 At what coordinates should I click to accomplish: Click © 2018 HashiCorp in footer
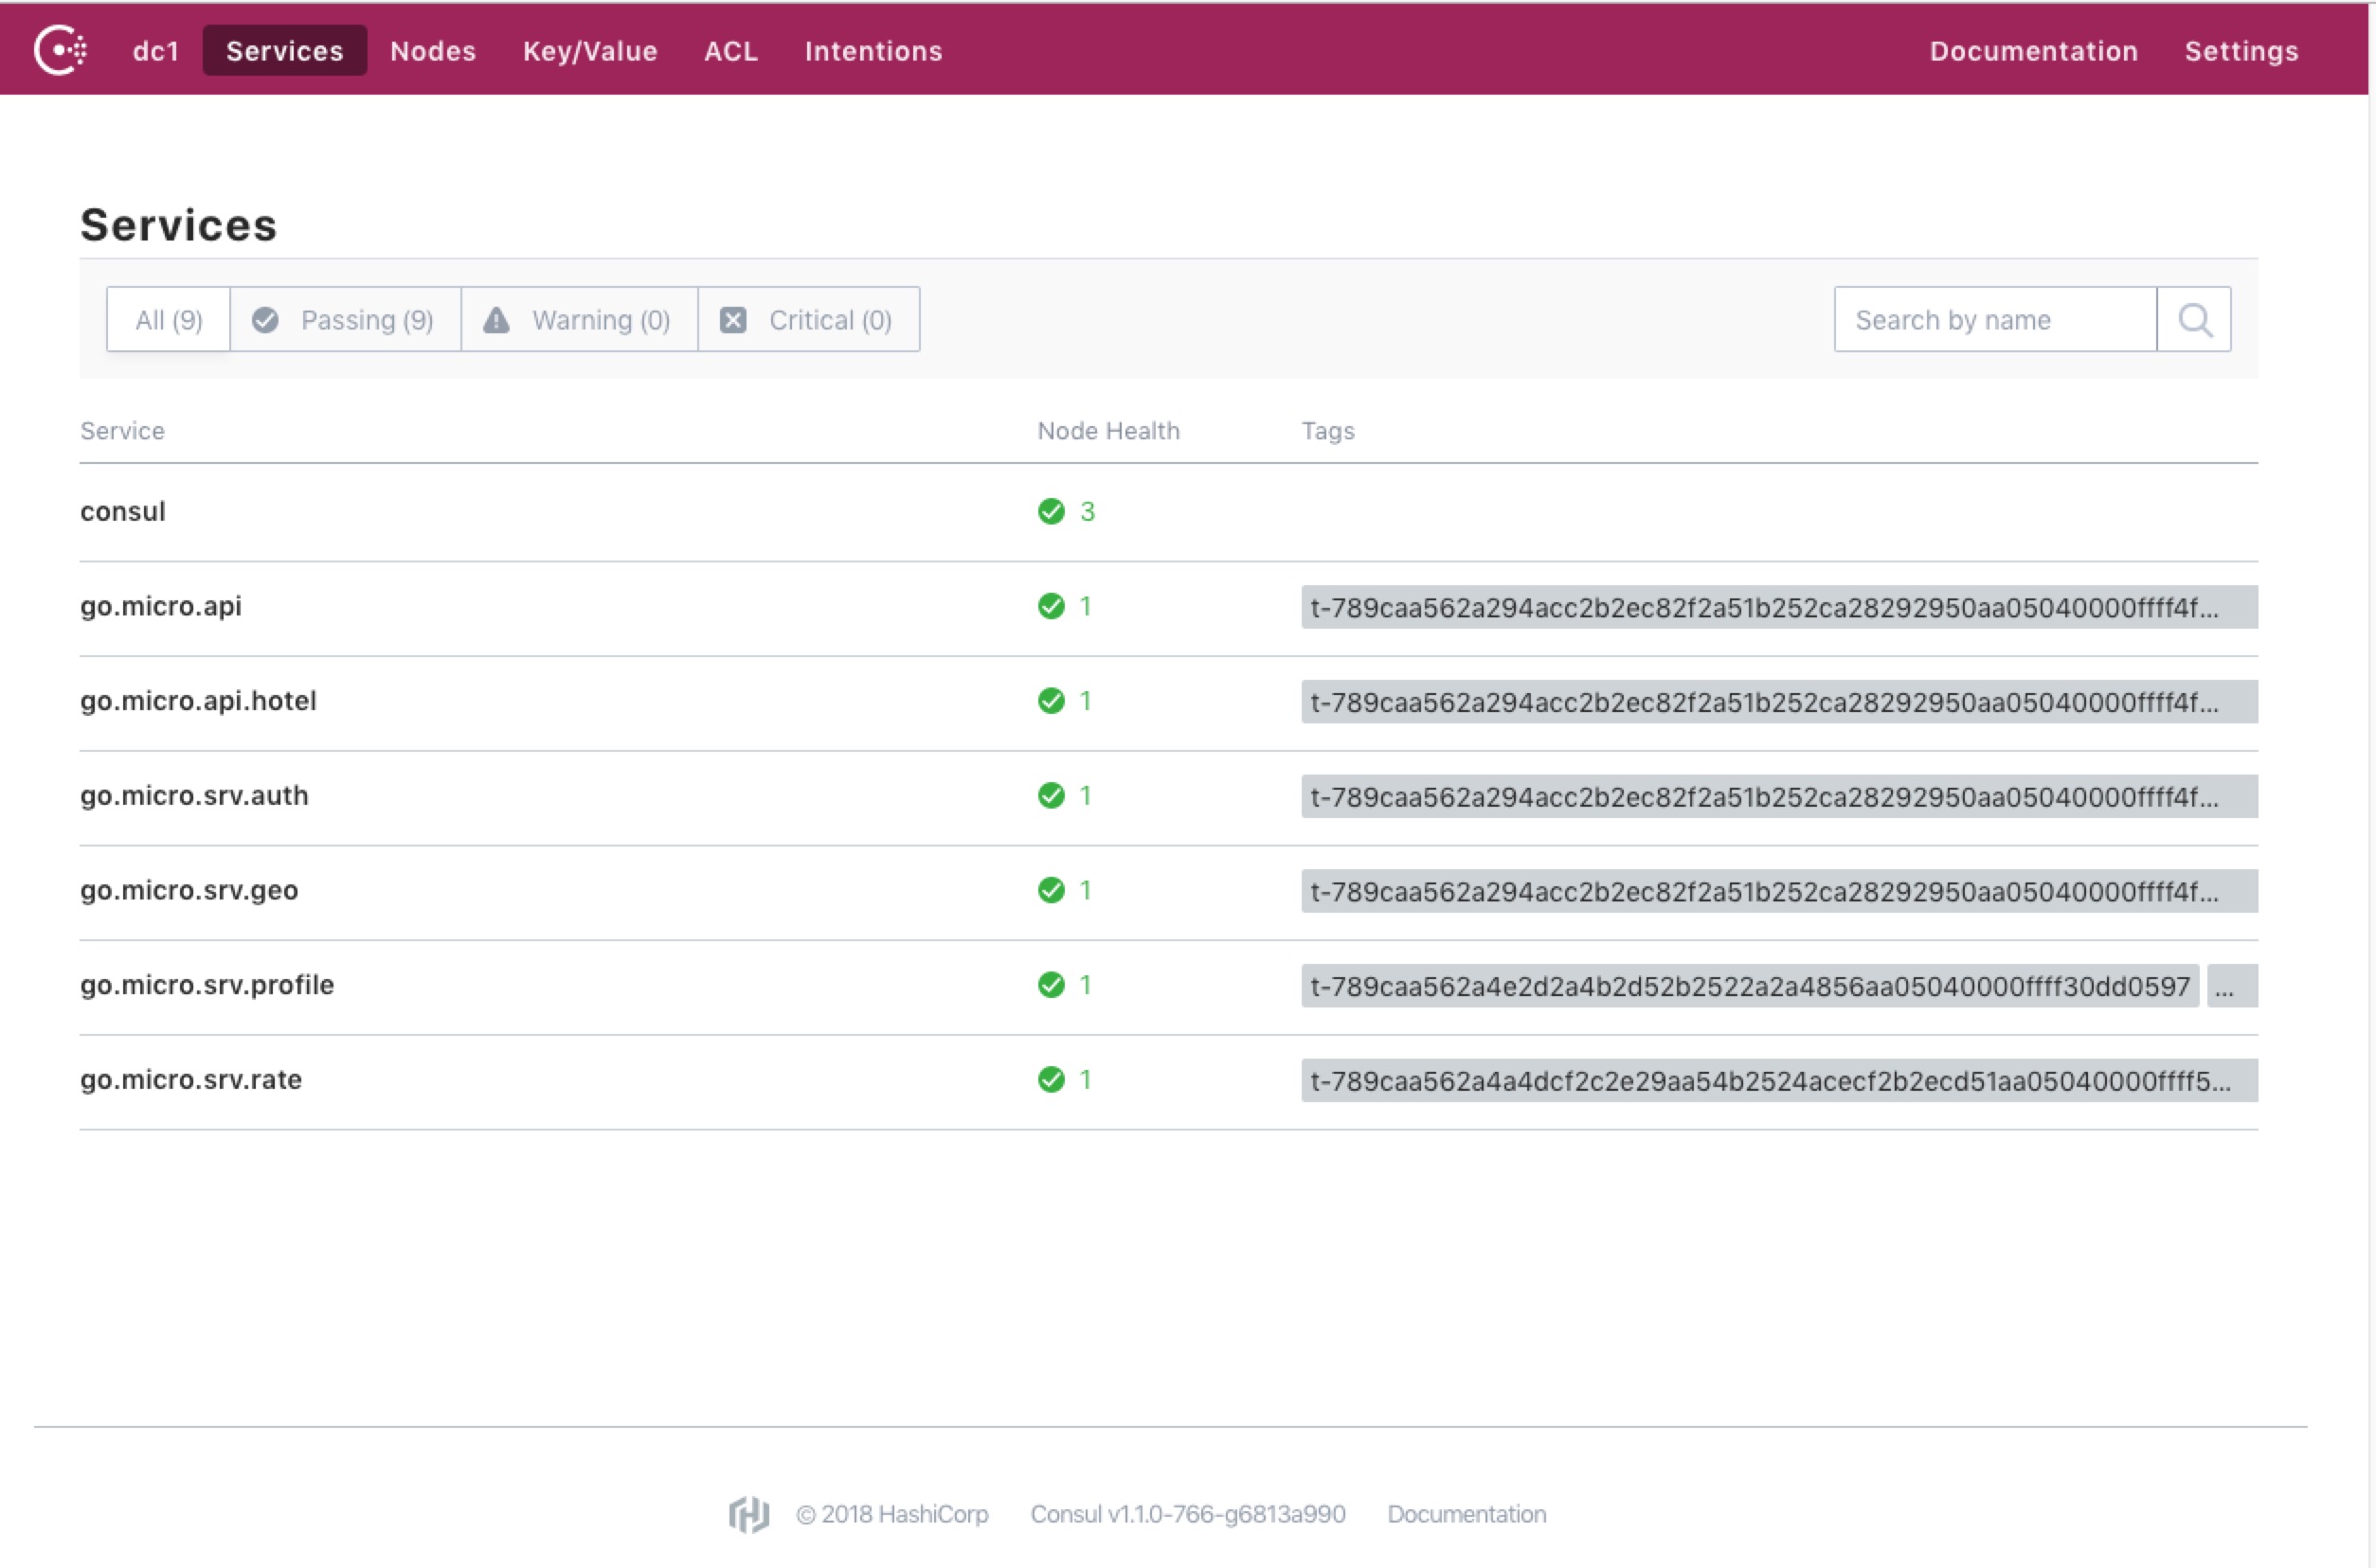point(892,1514)
